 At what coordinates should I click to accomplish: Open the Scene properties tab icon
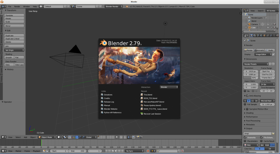point(258,35)
